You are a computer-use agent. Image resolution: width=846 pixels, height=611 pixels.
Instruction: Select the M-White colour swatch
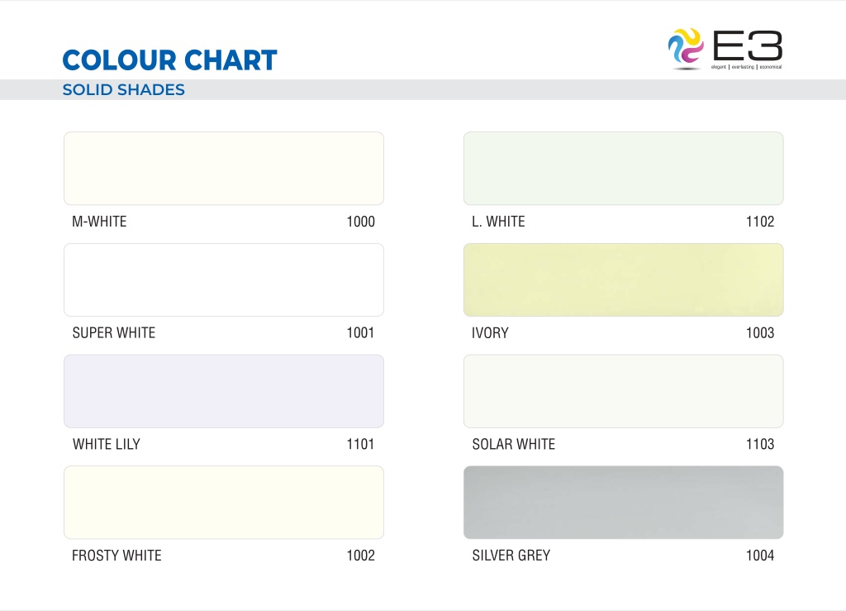(x=224, y=169)
